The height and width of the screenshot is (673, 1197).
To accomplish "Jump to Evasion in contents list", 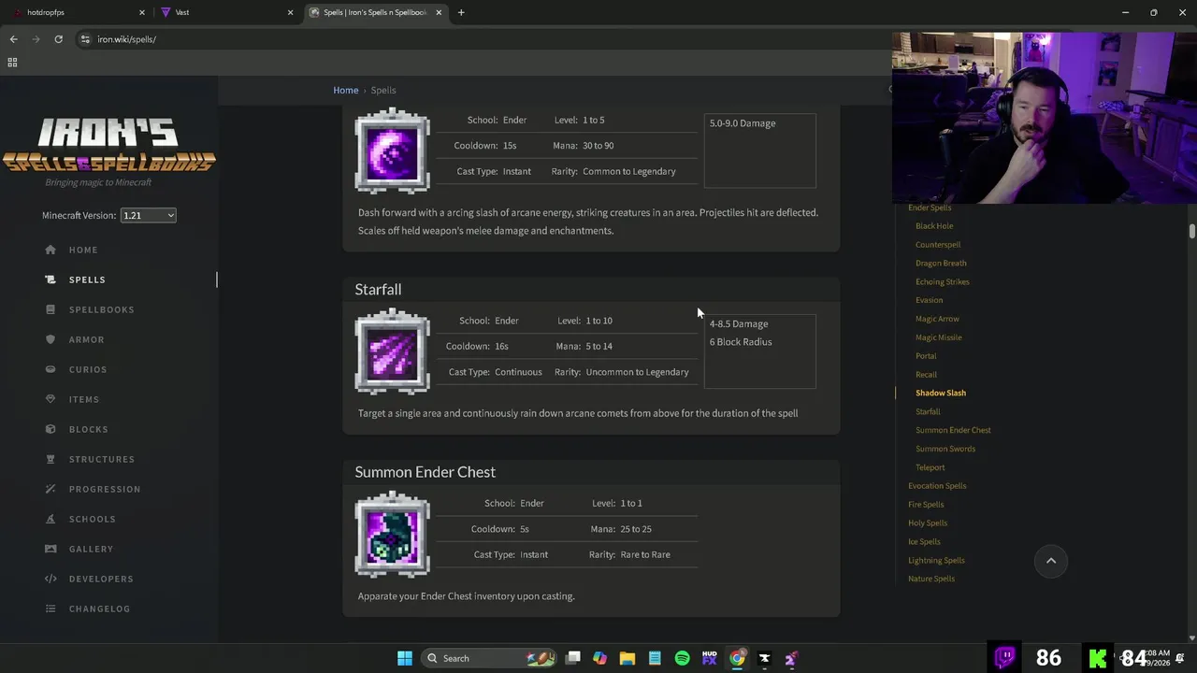I will pos(929,300).
